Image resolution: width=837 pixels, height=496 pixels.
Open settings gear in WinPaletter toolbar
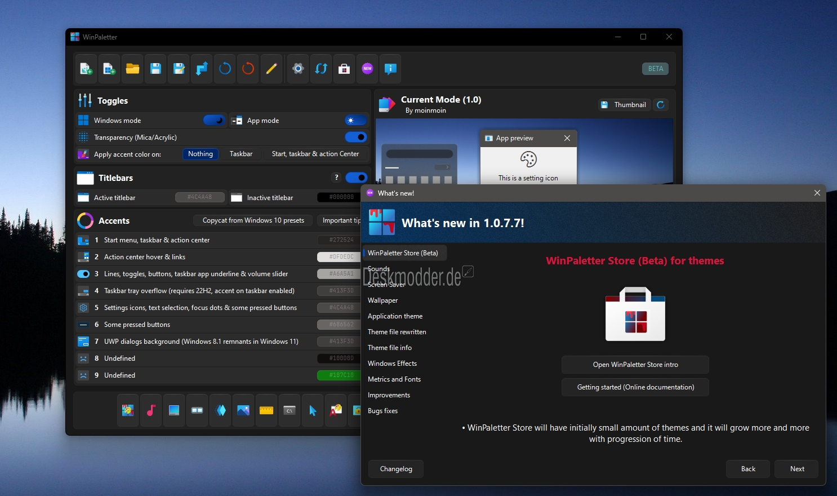[x=298, y=69]
